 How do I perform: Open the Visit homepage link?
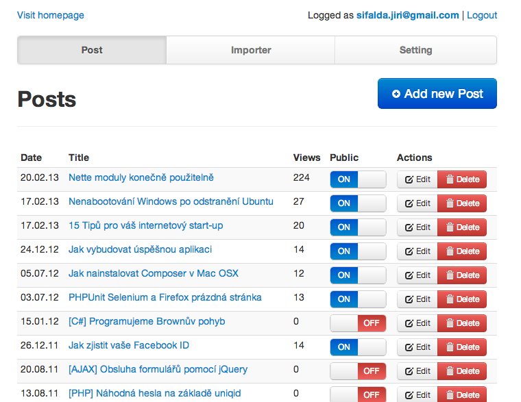tap(51, 15)
